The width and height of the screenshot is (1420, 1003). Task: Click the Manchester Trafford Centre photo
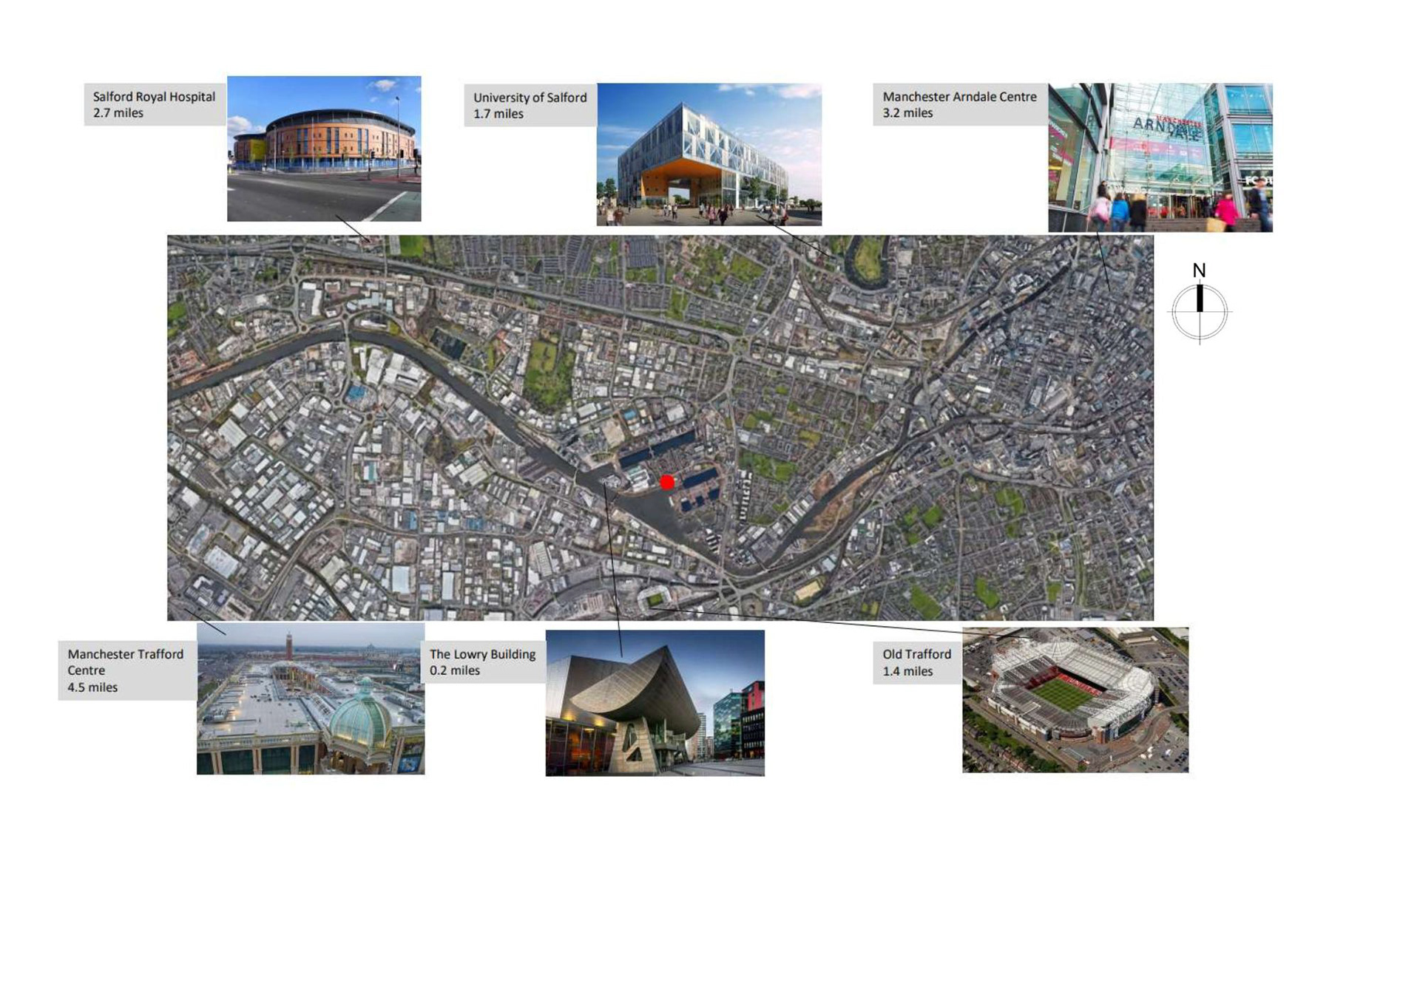coord(311,698)
